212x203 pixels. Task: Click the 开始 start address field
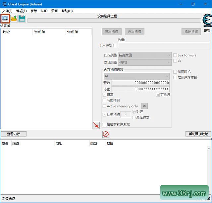140,83
